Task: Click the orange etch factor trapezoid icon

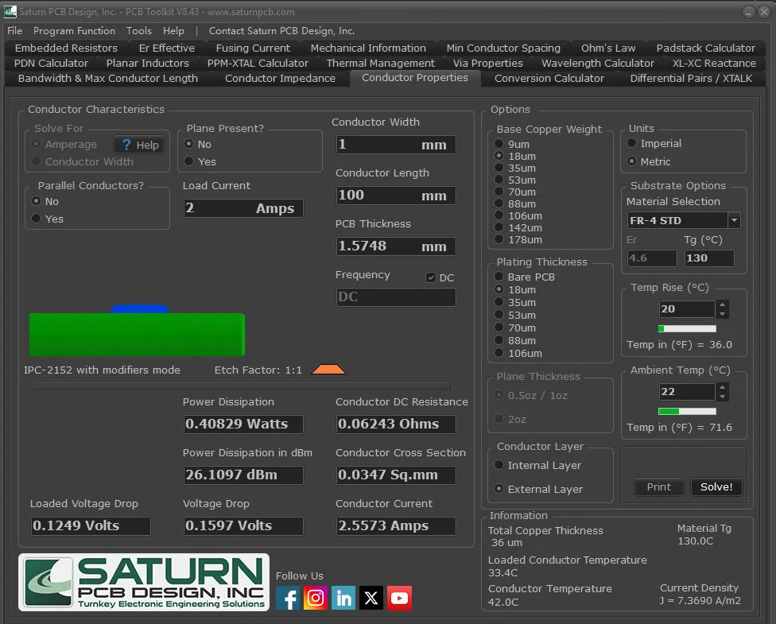Action: 328,369
